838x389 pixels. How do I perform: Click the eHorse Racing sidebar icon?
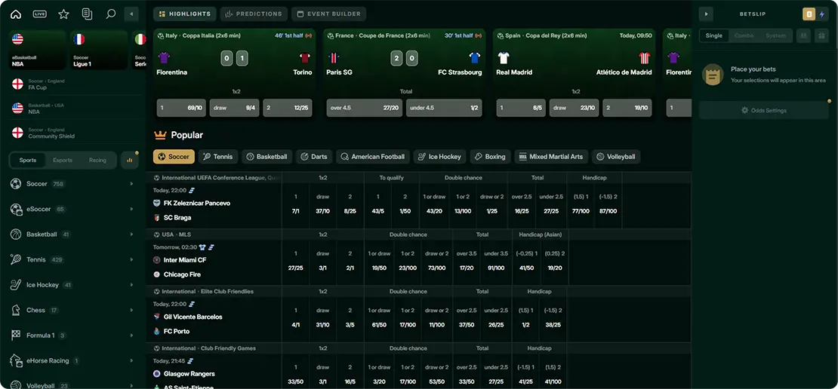16,360
